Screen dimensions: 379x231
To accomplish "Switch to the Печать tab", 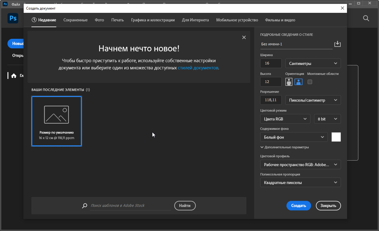I will point(117,20).
